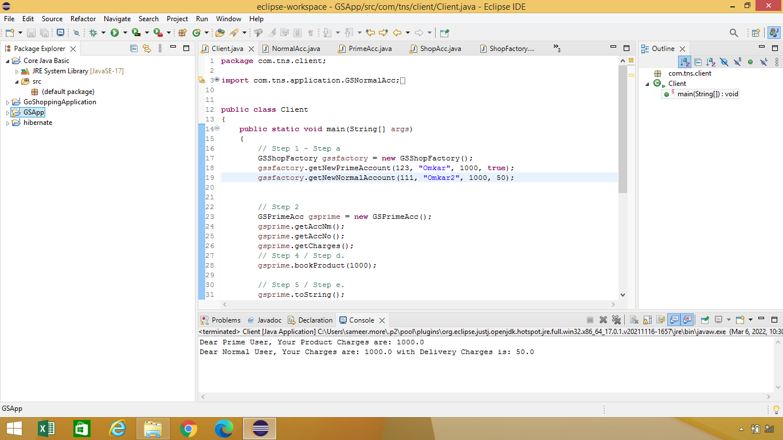The width and height of the screenshot is (783, 440).
Task: Click Remove All Terminated Launches icon
Action: [x=616, y=320]
